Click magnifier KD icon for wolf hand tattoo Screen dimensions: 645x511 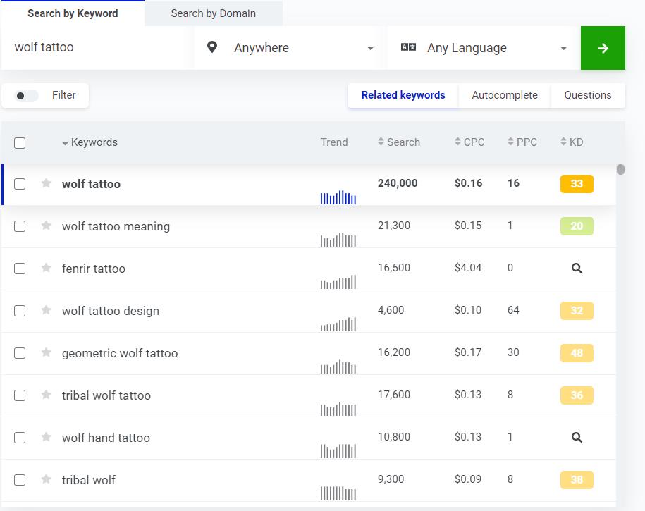[577, 438]
